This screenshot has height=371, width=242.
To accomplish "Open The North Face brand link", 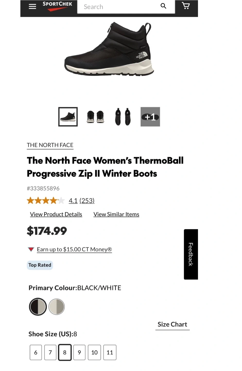I will tap(50, 145).
